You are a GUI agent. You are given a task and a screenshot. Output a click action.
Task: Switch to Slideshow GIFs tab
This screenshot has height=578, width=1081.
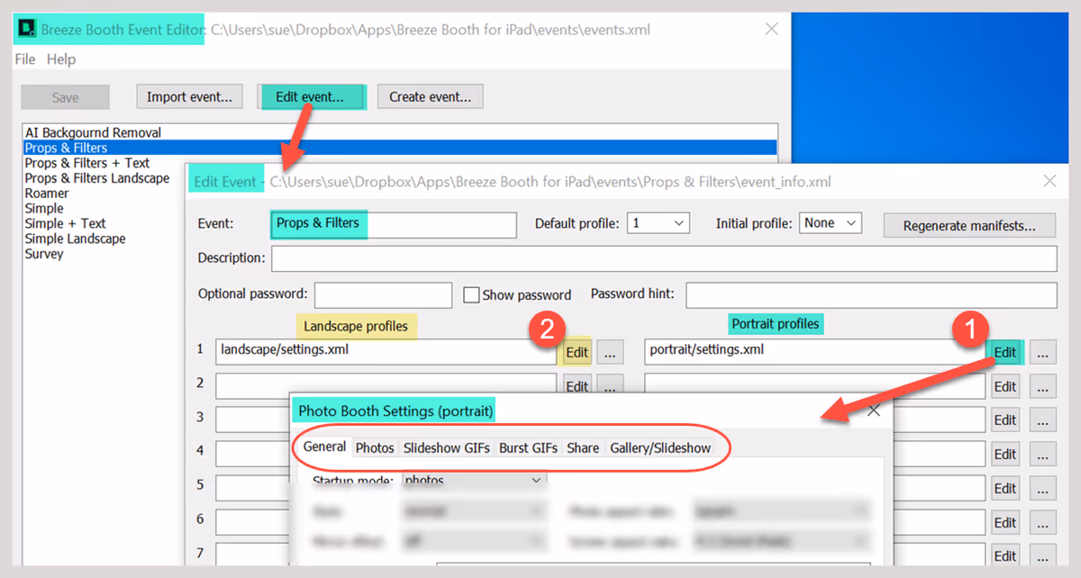pyautogui.click(x=446, y=447)
